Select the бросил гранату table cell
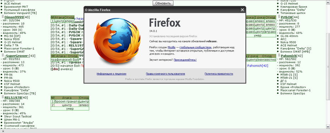330x133 pixels. pyautogui.click(x=66, y=102)
